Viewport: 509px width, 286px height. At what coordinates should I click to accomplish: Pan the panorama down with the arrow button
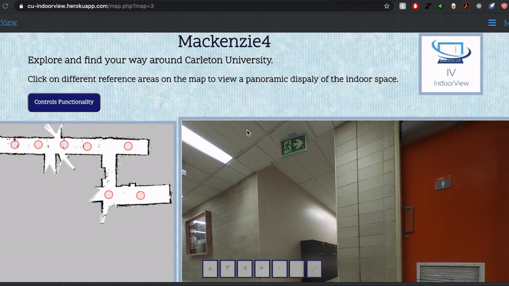[x=228, y=269]
